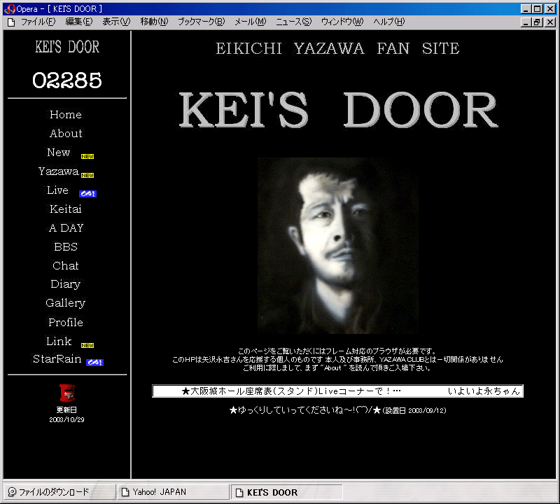The width and height of the screenshot is (560, 504).
Task: Click the line mentioning YAZAWA CLUB
Action: (337, 359)
